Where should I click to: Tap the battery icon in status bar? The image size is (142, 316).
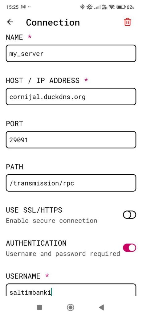(x=121, y=7)
